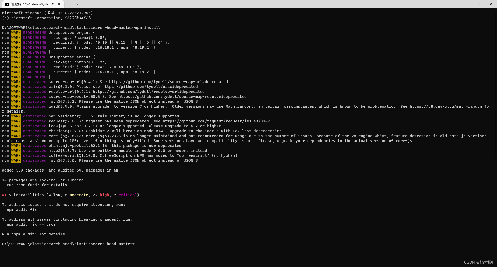Click 'package: http2@3.3.7' text
Screen dimensions: 497x267
click(80, 62)
